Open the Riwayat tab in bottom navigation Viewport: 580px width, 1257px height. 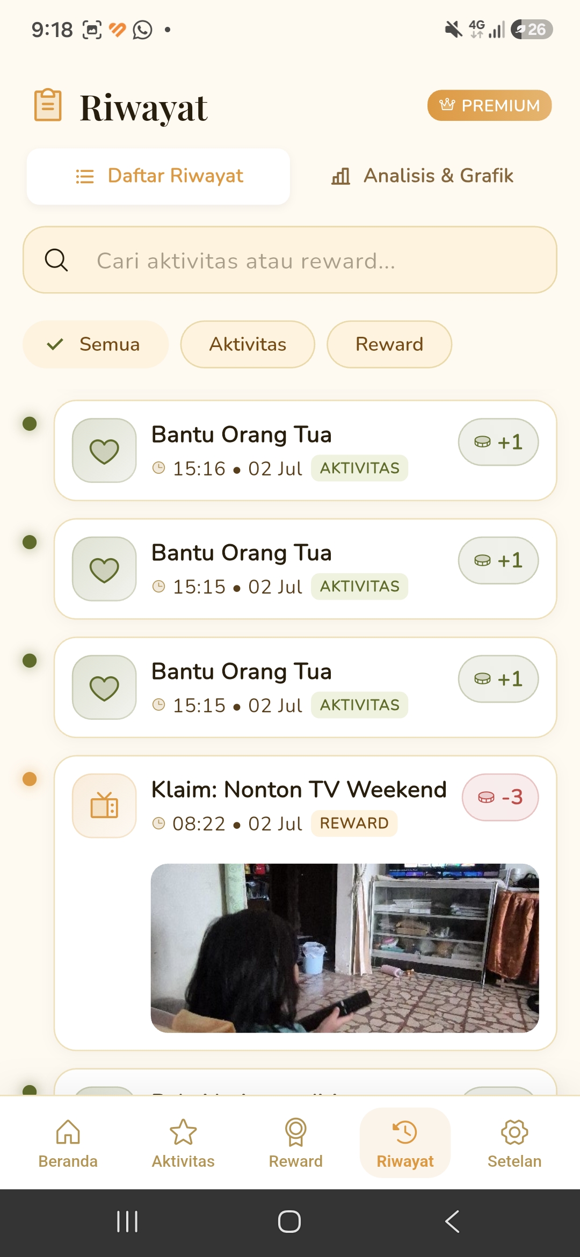pyautogui.click(x=405, y=1143)
